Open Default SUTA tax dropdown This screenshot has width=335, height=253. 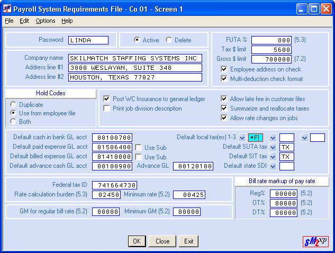click(x=273, y=147)
